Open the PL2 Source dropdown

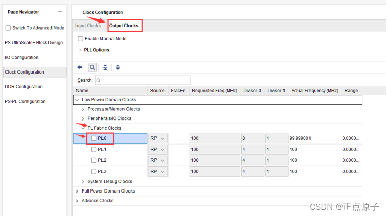[x=158, y=160]
